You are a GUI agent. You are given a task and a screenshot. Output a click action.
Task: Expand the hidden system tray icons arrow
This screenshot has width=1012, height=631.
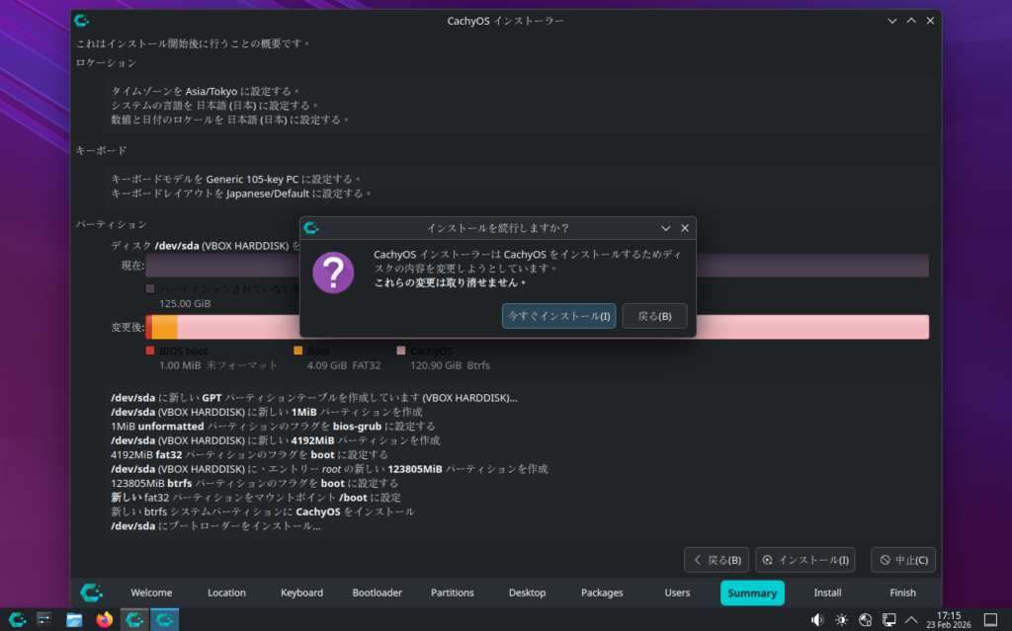pyautogui.click(x=911, y=619)
